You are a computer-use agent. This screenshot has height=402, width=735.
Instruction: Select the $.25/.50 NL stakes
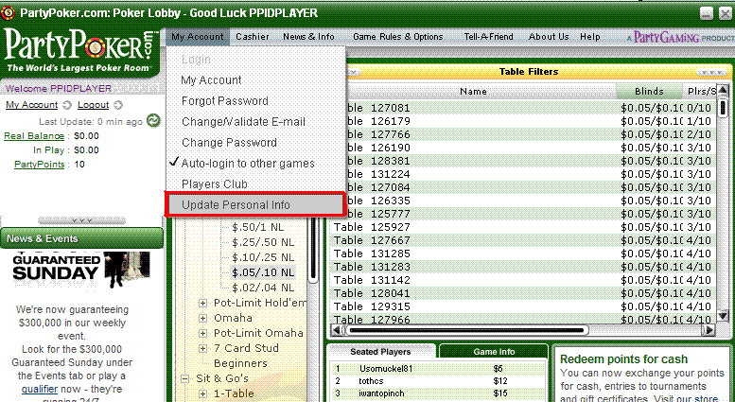click(263, 243)
